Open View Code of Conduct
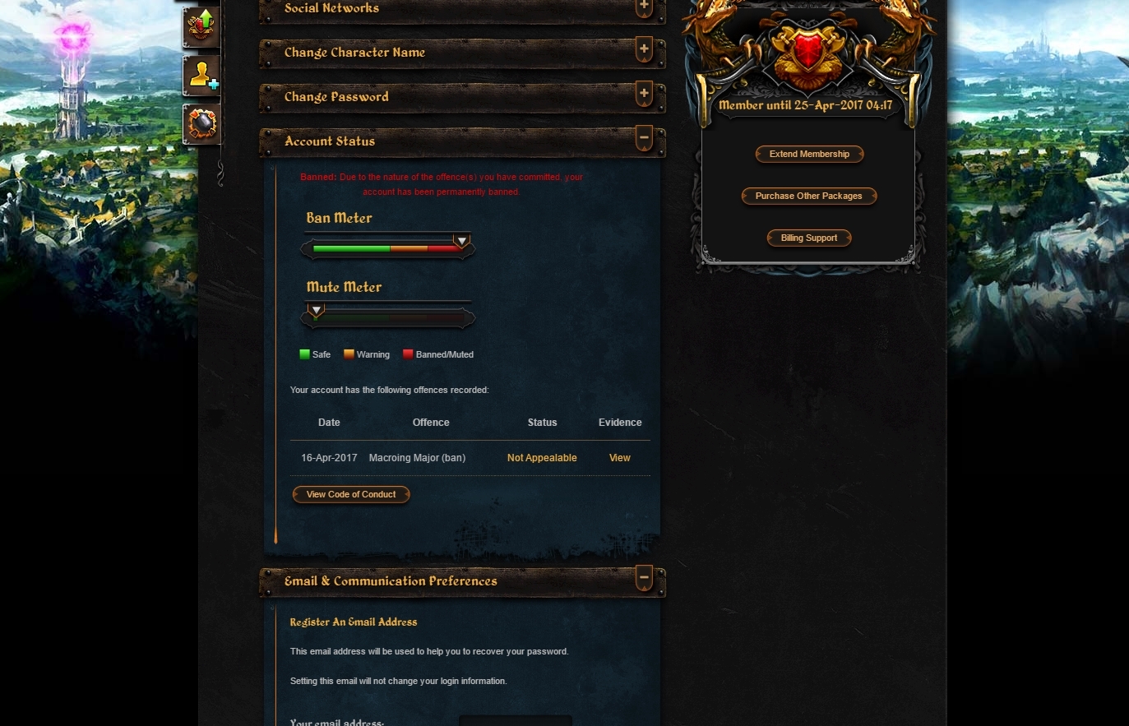 coord(351,494)
